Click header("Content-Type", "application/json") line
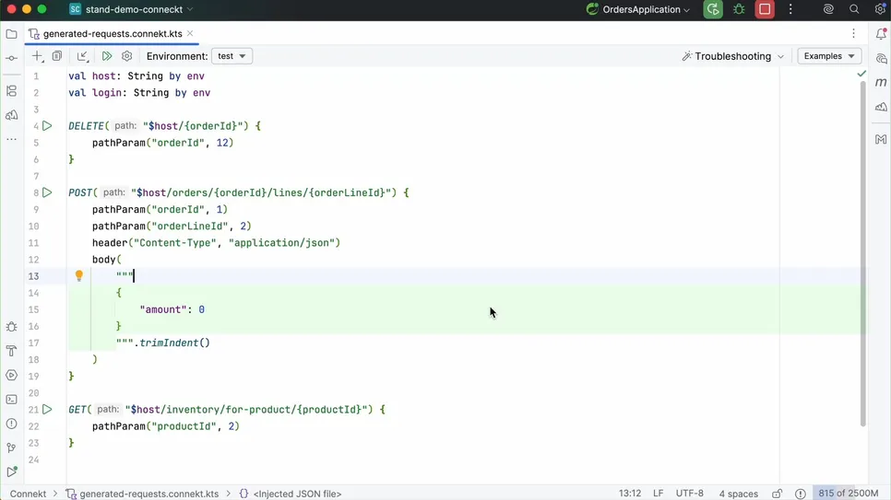This screenshot has height=500, width=891. [x=216, y=243]
